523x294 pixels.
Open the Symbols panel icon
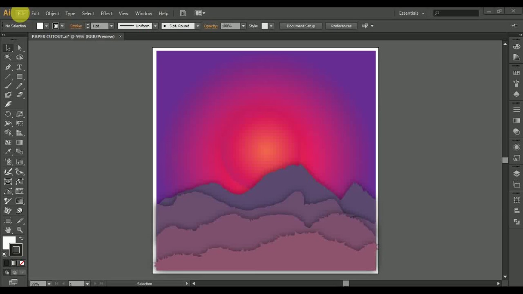click(516, 94)
